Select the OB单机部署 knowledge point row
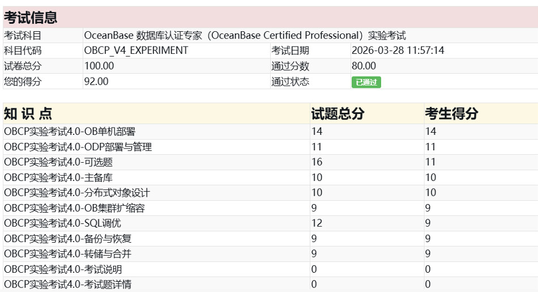 [70, 132]
